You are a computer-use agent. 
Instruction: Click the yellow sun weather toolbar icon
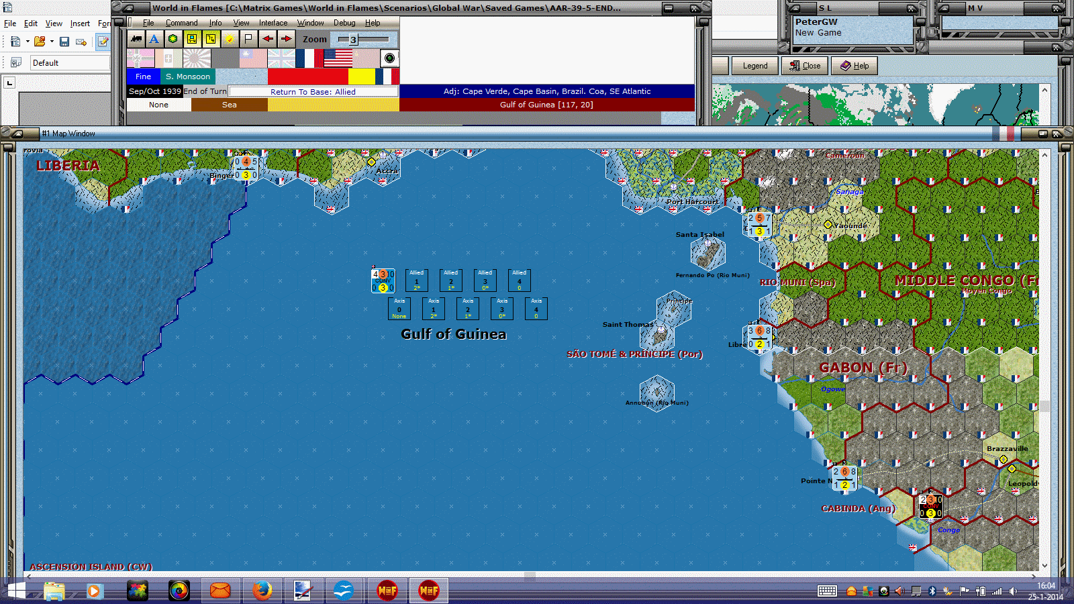pos(230,39)
